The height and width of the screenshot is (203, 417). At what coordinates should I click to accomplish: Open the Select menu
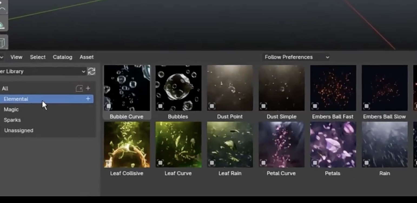click(x=38, y=57)
